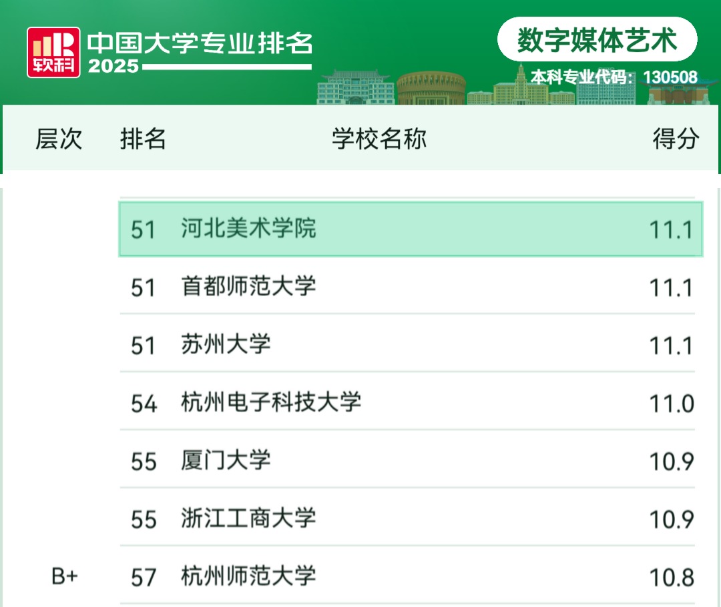Click the 10.8 score of 杭州师范大学
The height and width of the screenshot is (607, 721).
coord(672,578)
